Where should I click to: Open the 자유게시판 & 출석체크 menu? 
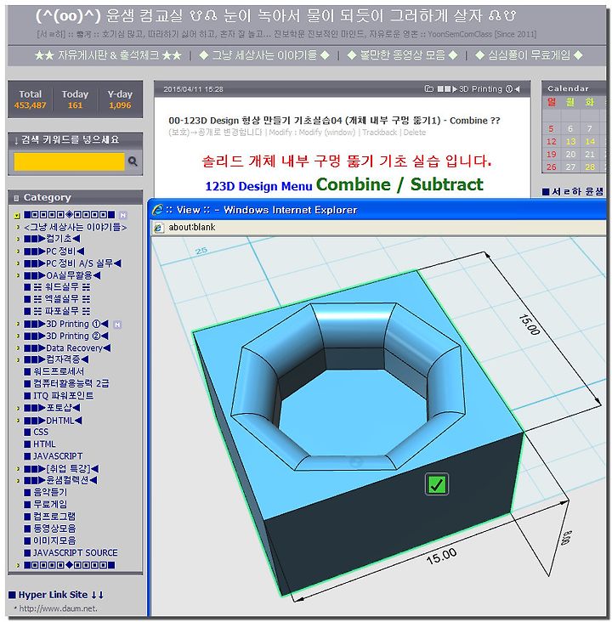108,54
